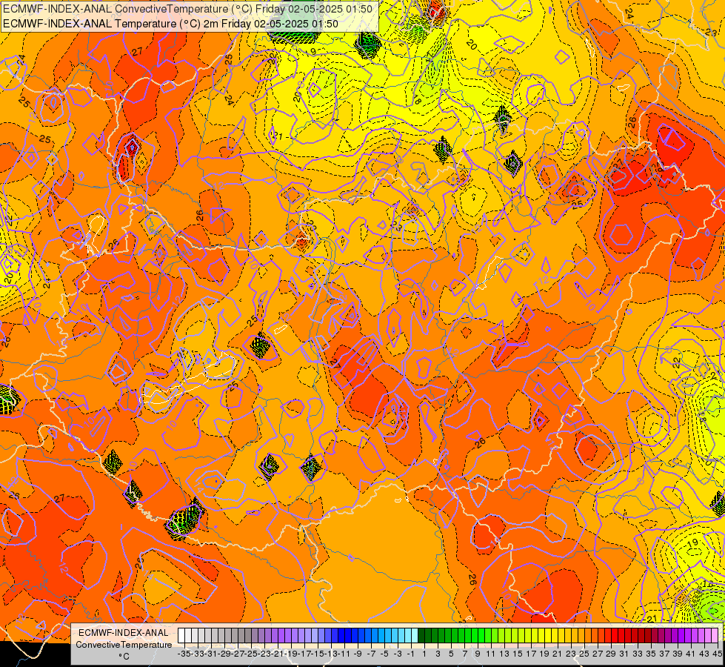The image size is (725, 667).
Task: Click the -15 legend scale value
Action: 318,654
